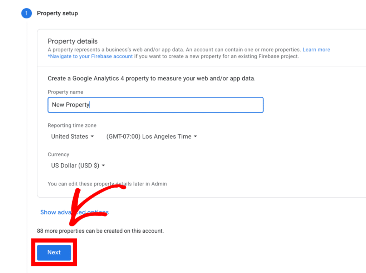Click the blue step 1 circle icon

pos(26,13)
